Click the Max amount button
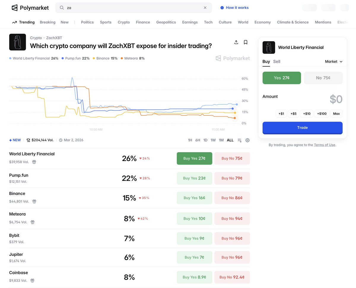Viewport: 356px width, 288px height. point(336,114)
